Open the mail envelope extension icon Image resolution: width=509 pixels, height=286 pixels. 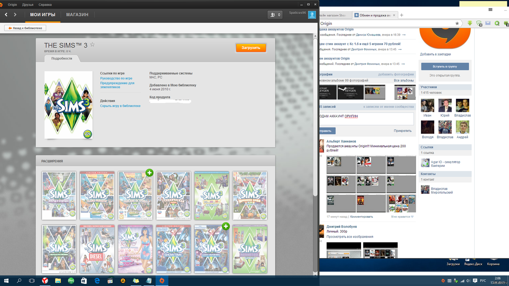click(488, 23)
